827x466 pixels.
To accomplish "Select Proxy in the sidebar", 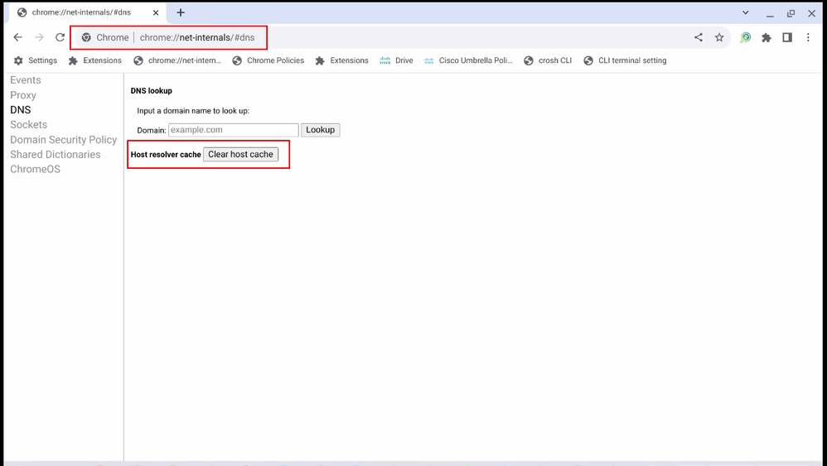I will pyautogui.click(x=23, y=95).
